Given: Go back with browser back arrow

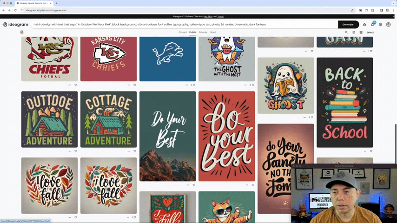Looking at the screenshot, I should 4,10.
